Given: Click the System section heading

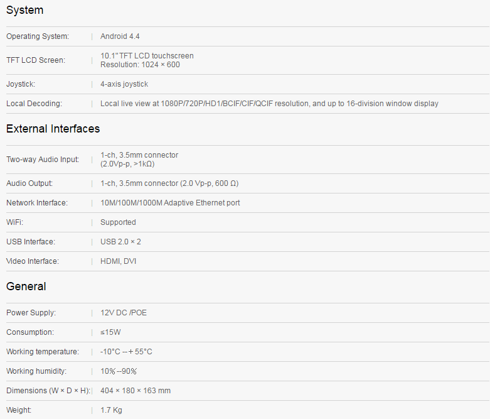Looking at the screenshot, I should coord(24,10).
